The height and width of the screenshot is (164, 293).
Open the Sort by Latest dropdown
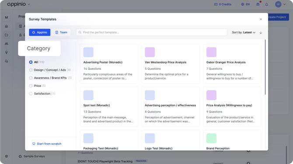tap(244, 32)
